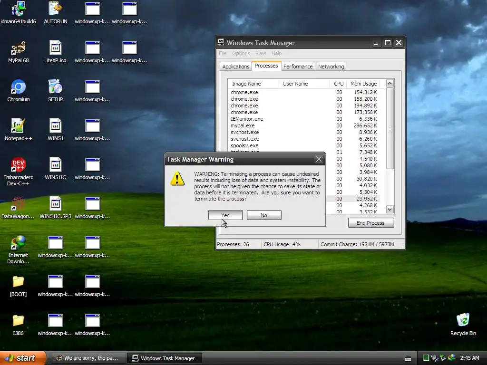Viewport: 487px width, 365px height.
Task: Select chrome.exe using 194,892 K
Action: [x=304, y=106]
